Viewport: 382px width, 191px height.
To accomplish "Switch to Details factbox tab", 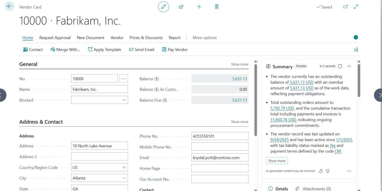I will click(278, 188).
